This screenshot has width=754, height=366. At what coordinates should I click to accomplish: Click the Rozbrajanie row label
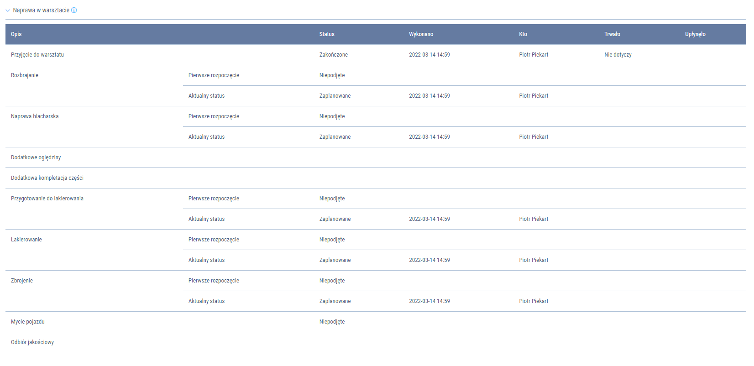pos(25,75)
